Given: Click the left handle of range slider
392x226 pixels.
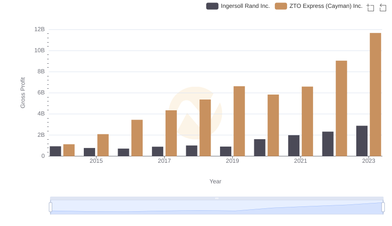Looking at the screenshot, I should [x=50, y=207].
